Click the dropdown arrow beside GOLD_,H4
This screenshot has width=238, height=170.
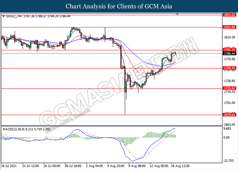(x=4, y=16)
